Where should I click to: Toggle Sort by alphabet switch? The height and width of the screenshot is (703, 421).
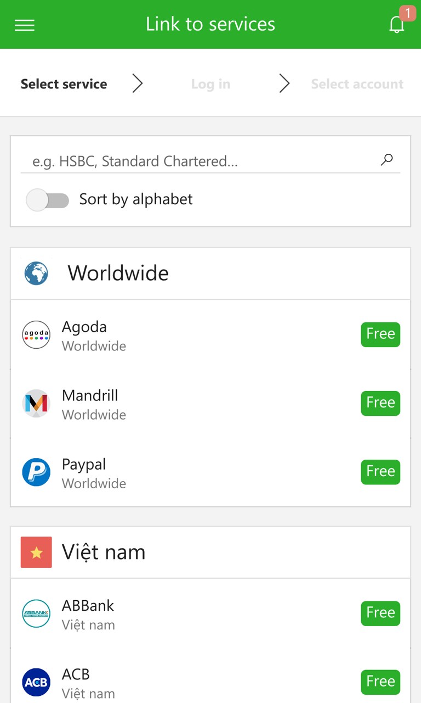point(48,200)
